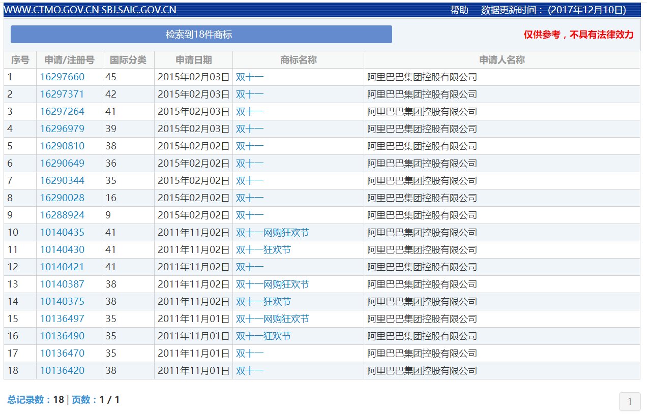Go to page 1 pagination button
647x414 pixels.
coord(629,402)
